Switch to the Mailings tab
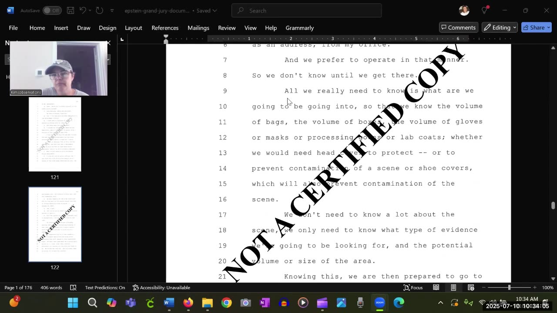 point(198,27)
